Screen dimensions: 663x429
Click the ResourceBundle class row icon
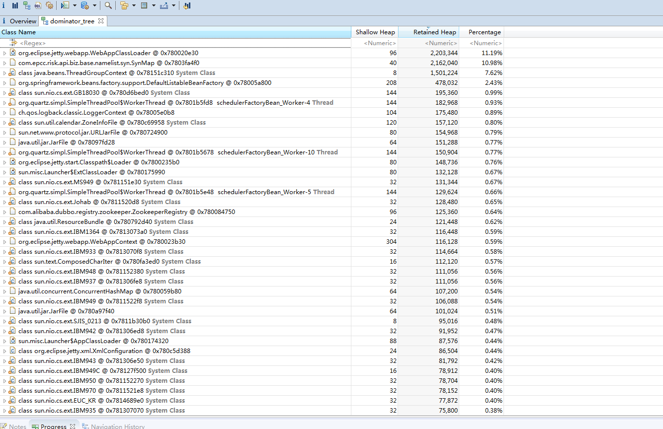(x=12, y=222)
